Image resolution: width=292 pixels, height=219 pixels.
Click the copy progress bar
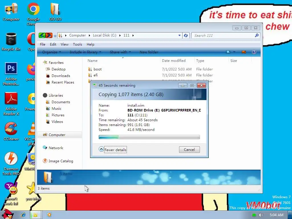coord(149,137)
